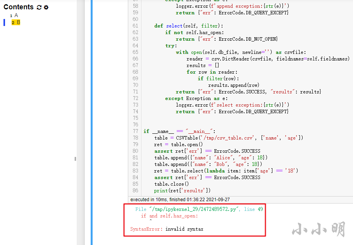353x245 pixels.
Task: Click the traceback file path line 49
Action: click(x=199, y=209)
